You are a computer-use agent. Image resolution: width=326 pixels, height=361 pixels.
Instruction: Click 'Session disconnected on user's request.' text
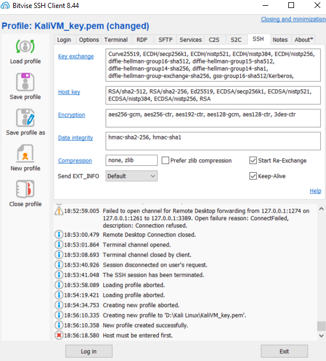click(x=155, y=265)
